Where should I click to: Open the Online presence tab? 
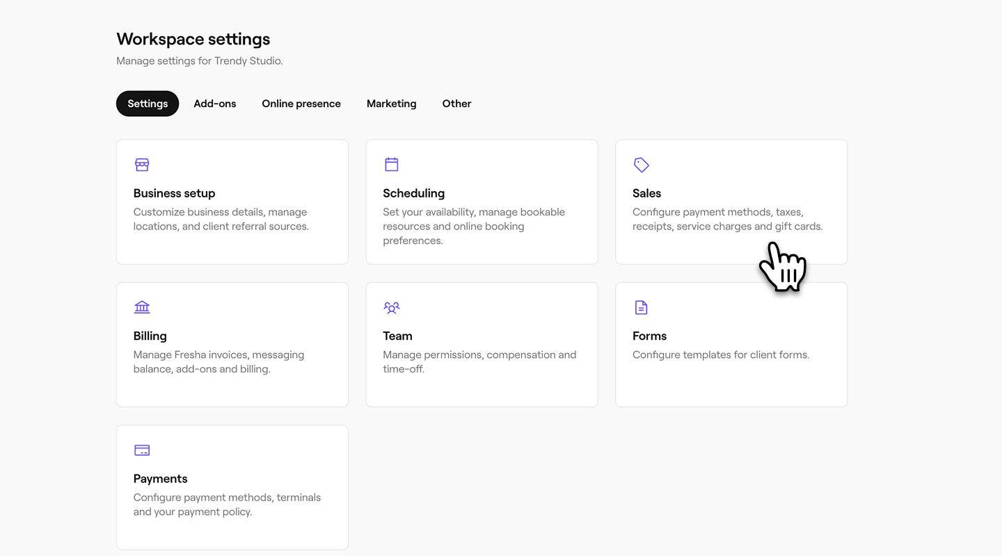(301, 104)
